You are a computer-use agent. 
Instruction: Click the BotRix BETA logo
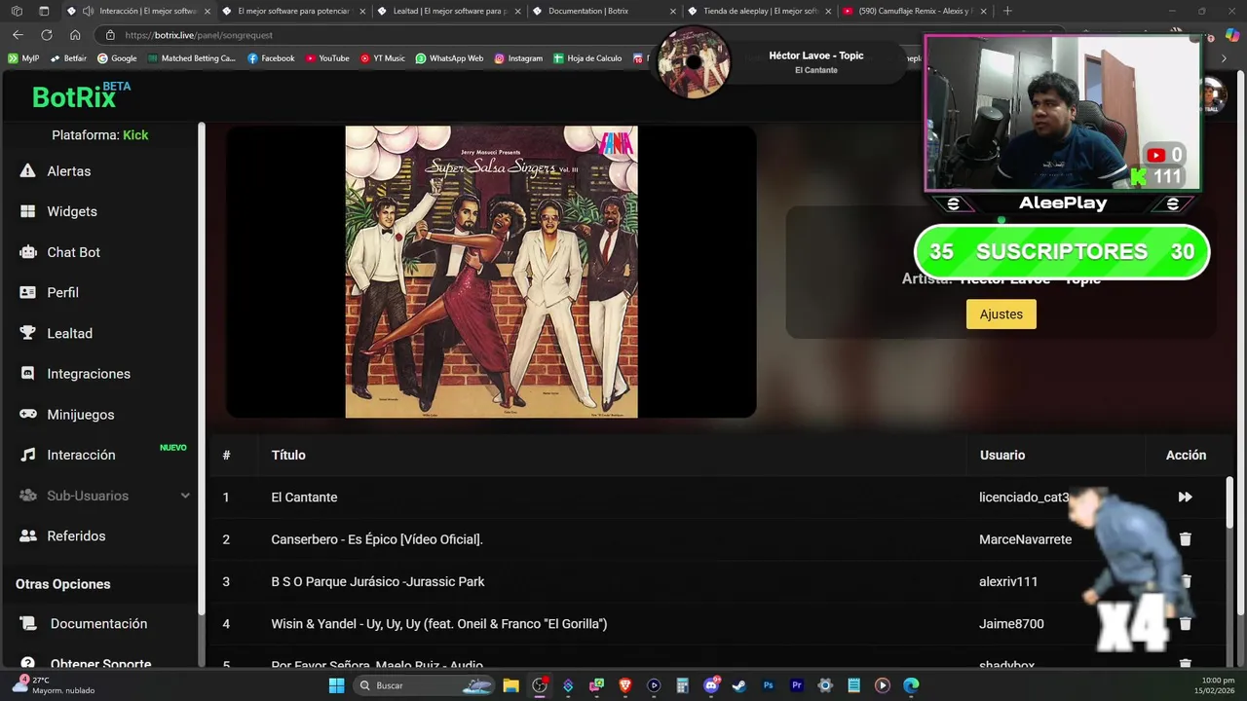[81, 96]
